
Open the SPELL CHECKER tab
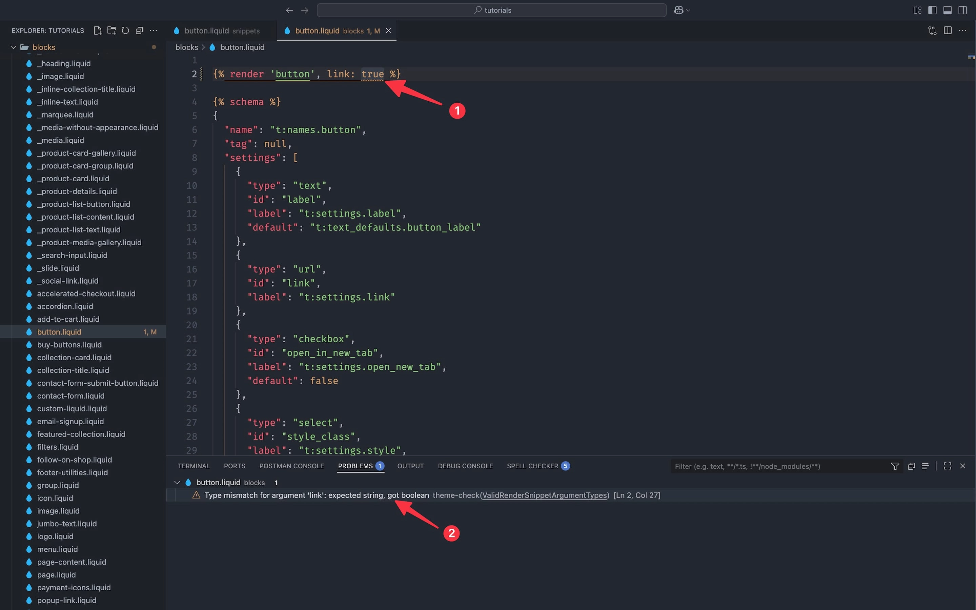pyautogui.click(x=538, y=466)
